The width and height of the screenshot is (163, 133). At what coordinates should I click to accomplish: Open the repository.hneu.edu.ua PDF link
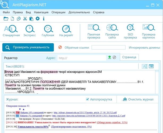point(89,116)
